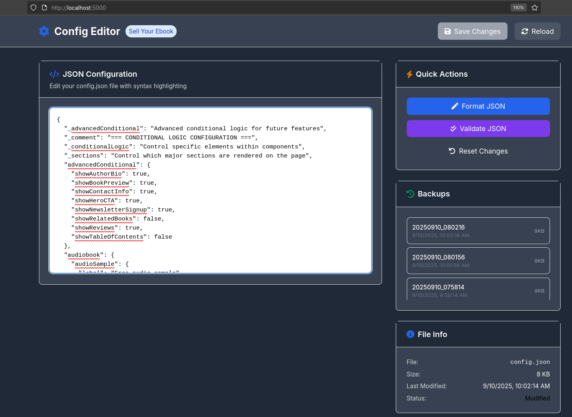The width and height of the screenshot is (572, 417).
Task: Click the "showAuthorBio" line in editor
Action: coord(111,174)
